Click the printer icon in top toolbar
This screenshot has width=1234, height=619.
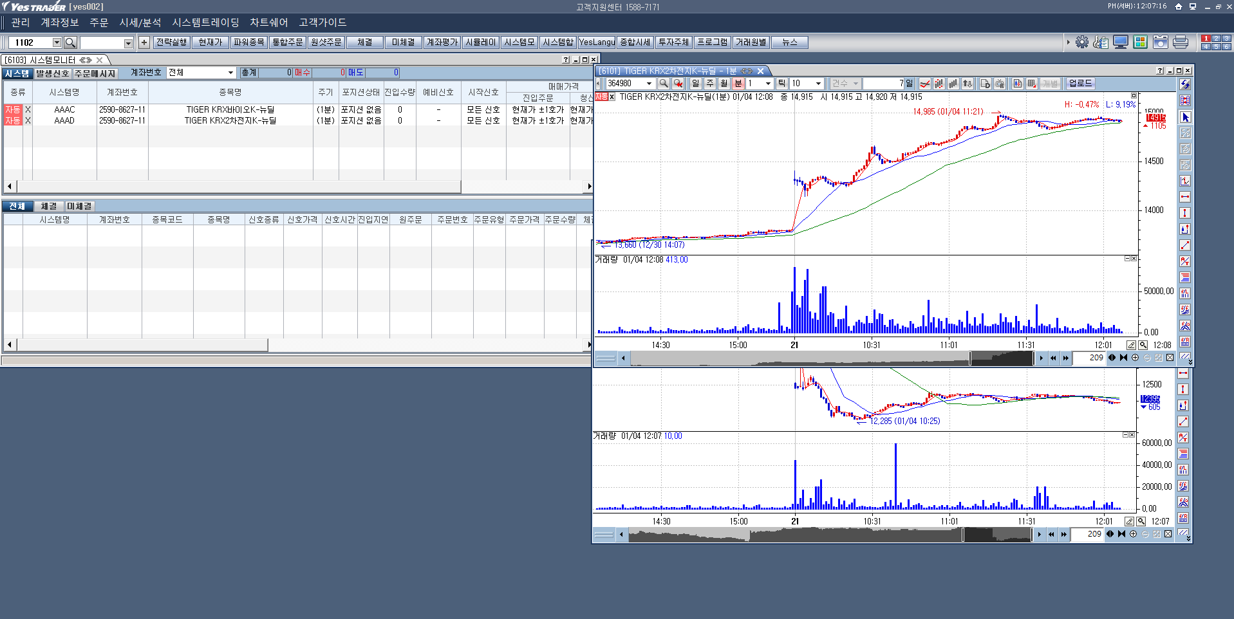pyautogui.click(x=1181, y=42)
